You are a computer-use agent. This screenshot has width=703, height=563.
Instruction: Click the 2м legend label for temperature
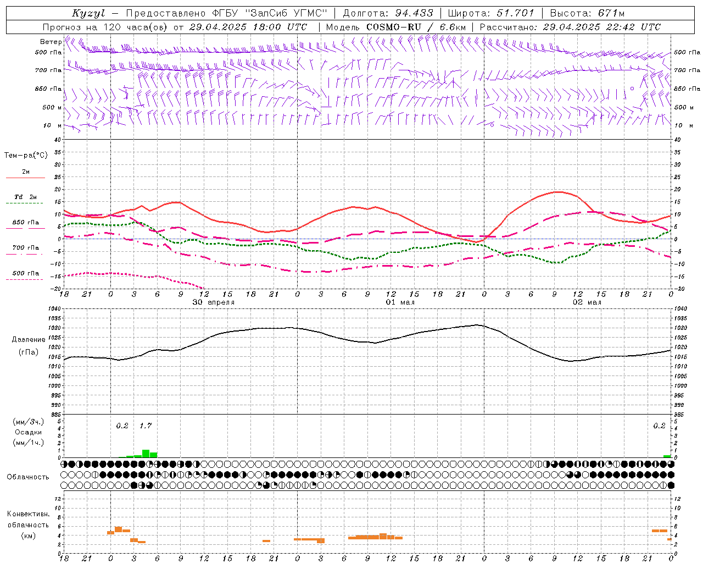coord(26,172)
